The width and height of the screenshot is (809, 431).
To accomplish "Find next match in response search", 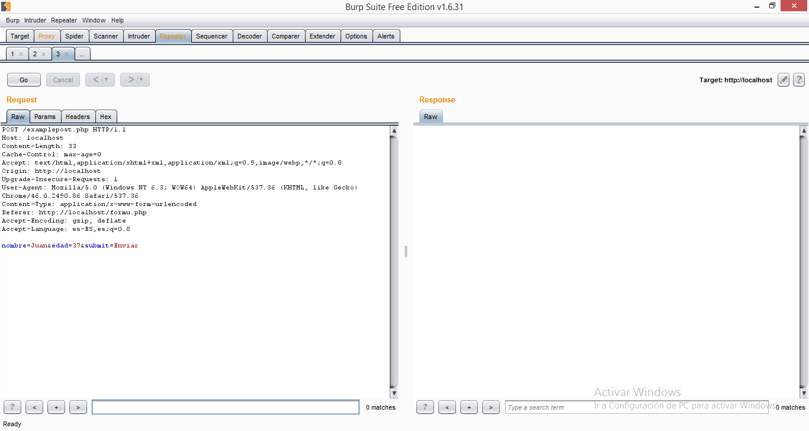I will [x=491, y=407].
